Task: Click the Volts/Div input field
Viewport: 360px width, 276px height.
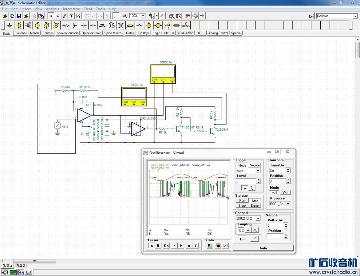Action: (x=275, y=225)
